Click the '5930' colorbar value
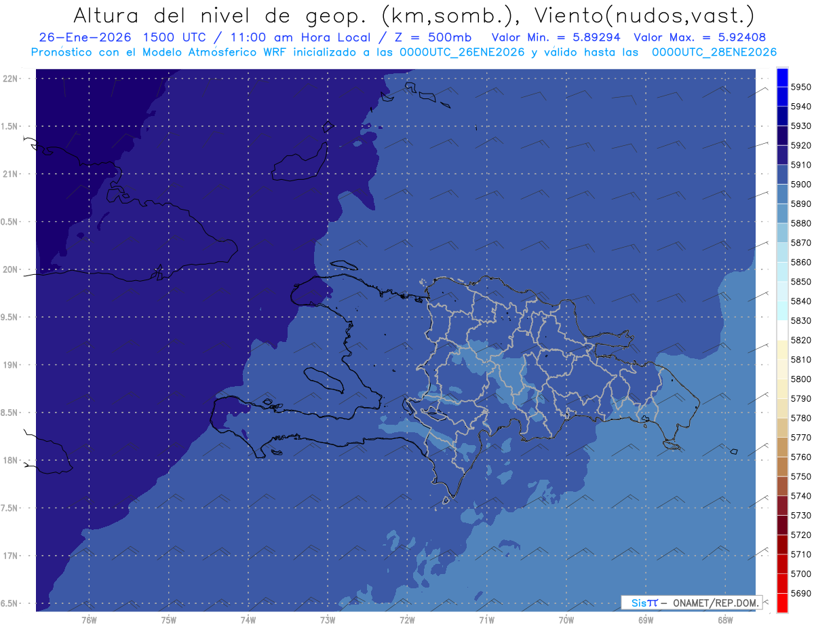 click(801, 126)
